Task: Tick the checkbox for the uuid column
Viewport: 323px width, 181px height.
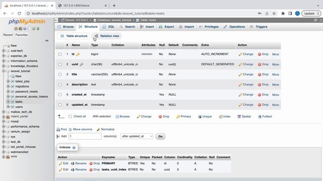Action: pos(60,64)
